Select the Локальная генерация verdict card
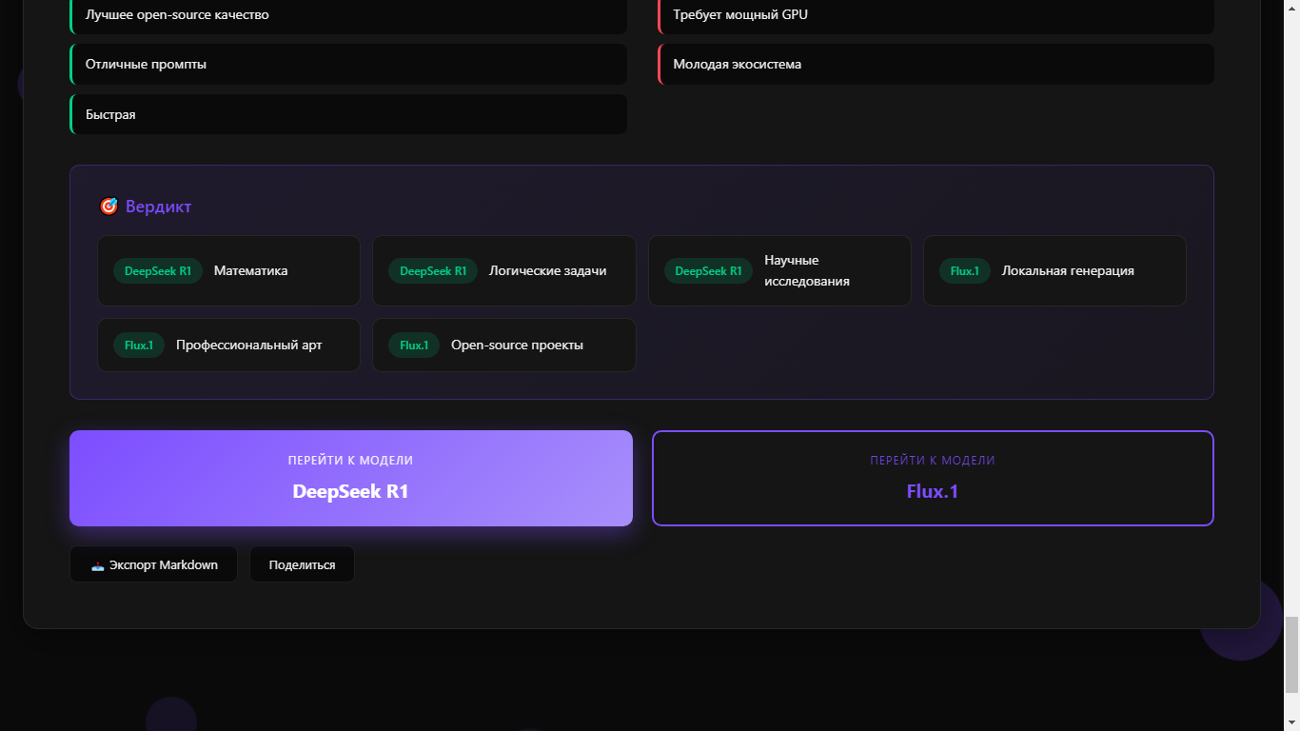The width and height of the screenshot is (1300, 731). point(1054,271)
